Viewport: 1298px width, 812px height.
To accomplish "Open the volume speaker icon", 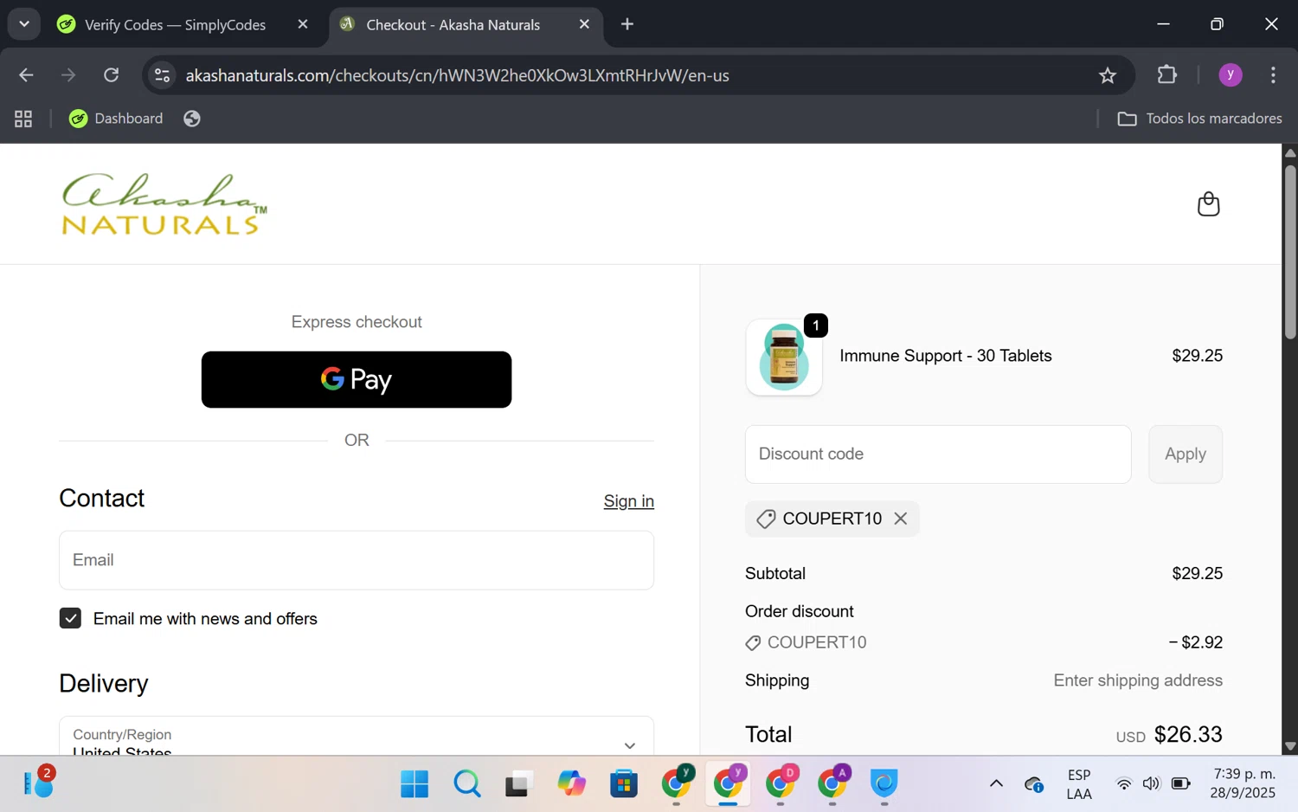I will (1151, 784).
